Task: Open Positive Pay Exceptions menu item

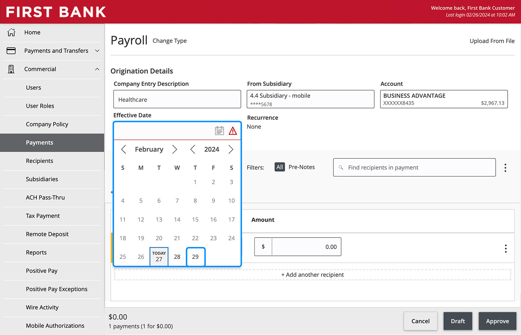Action: 52,289
